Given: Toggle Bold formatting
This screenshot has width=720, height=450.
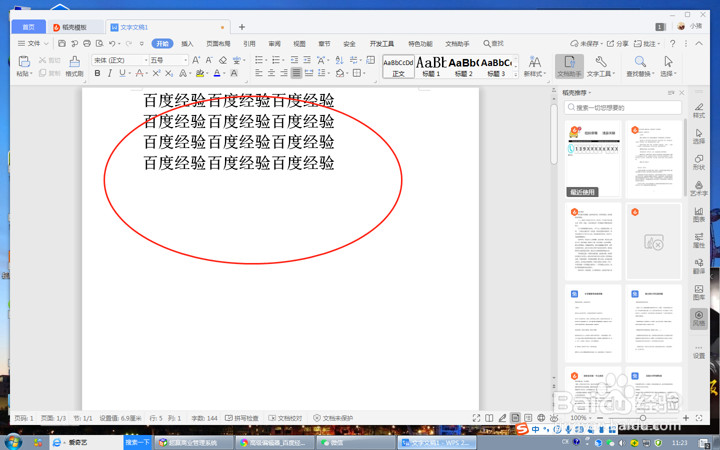Looking at the screenshot, I should point(97,73).
